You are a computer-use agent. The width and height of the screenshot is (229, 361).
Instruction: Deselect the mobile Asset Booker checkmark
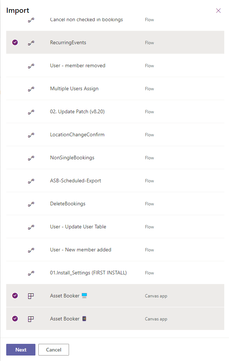point(15,319)
